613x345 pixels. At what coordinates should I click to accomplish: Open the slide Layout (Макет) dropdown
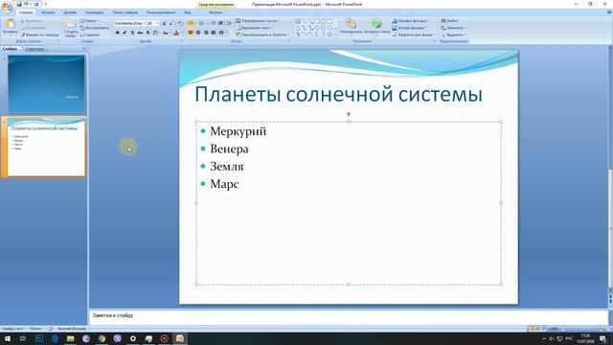coord(90,21)
